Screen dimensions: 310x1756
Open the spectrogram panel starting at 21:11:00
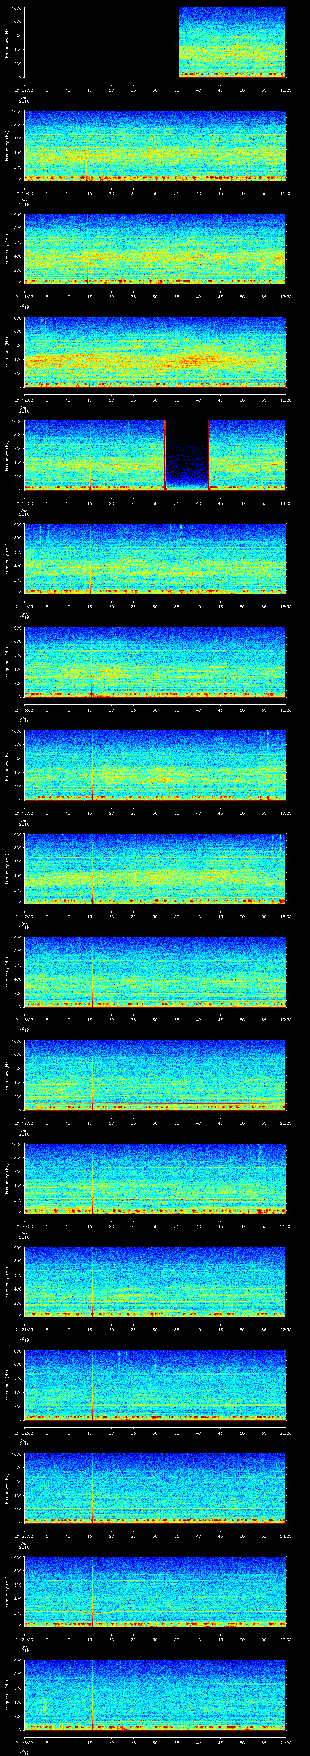(155, 249)
